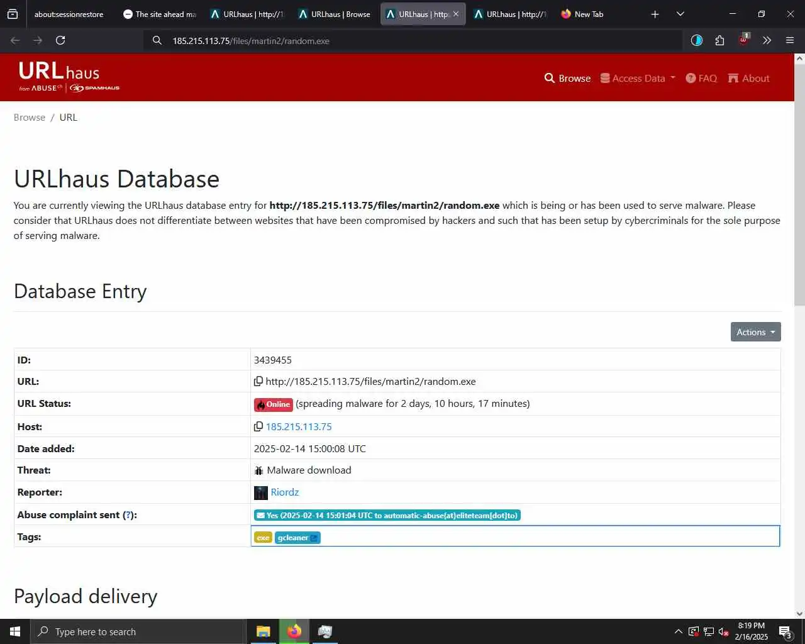The height and width of the screenshot is (644, 805).
Task: Click the Windows Start button
Action: tap(15, 631)
